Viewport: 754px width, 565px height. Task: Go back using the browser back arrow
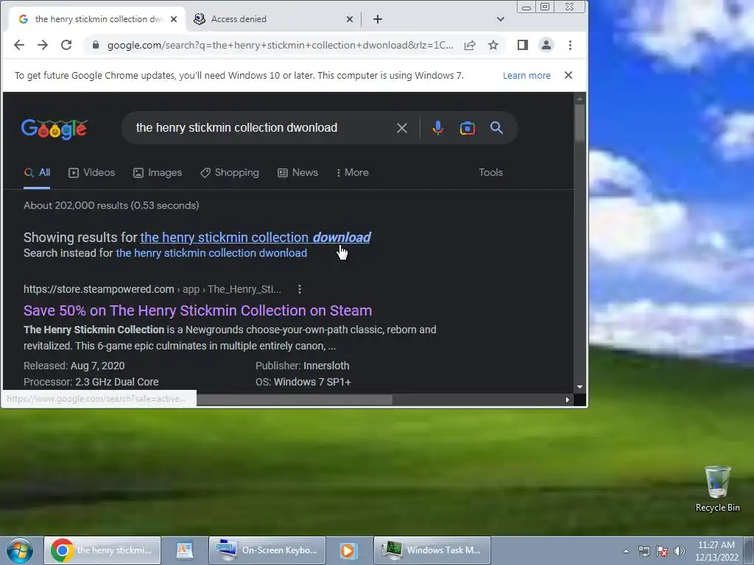coord(18,45)
